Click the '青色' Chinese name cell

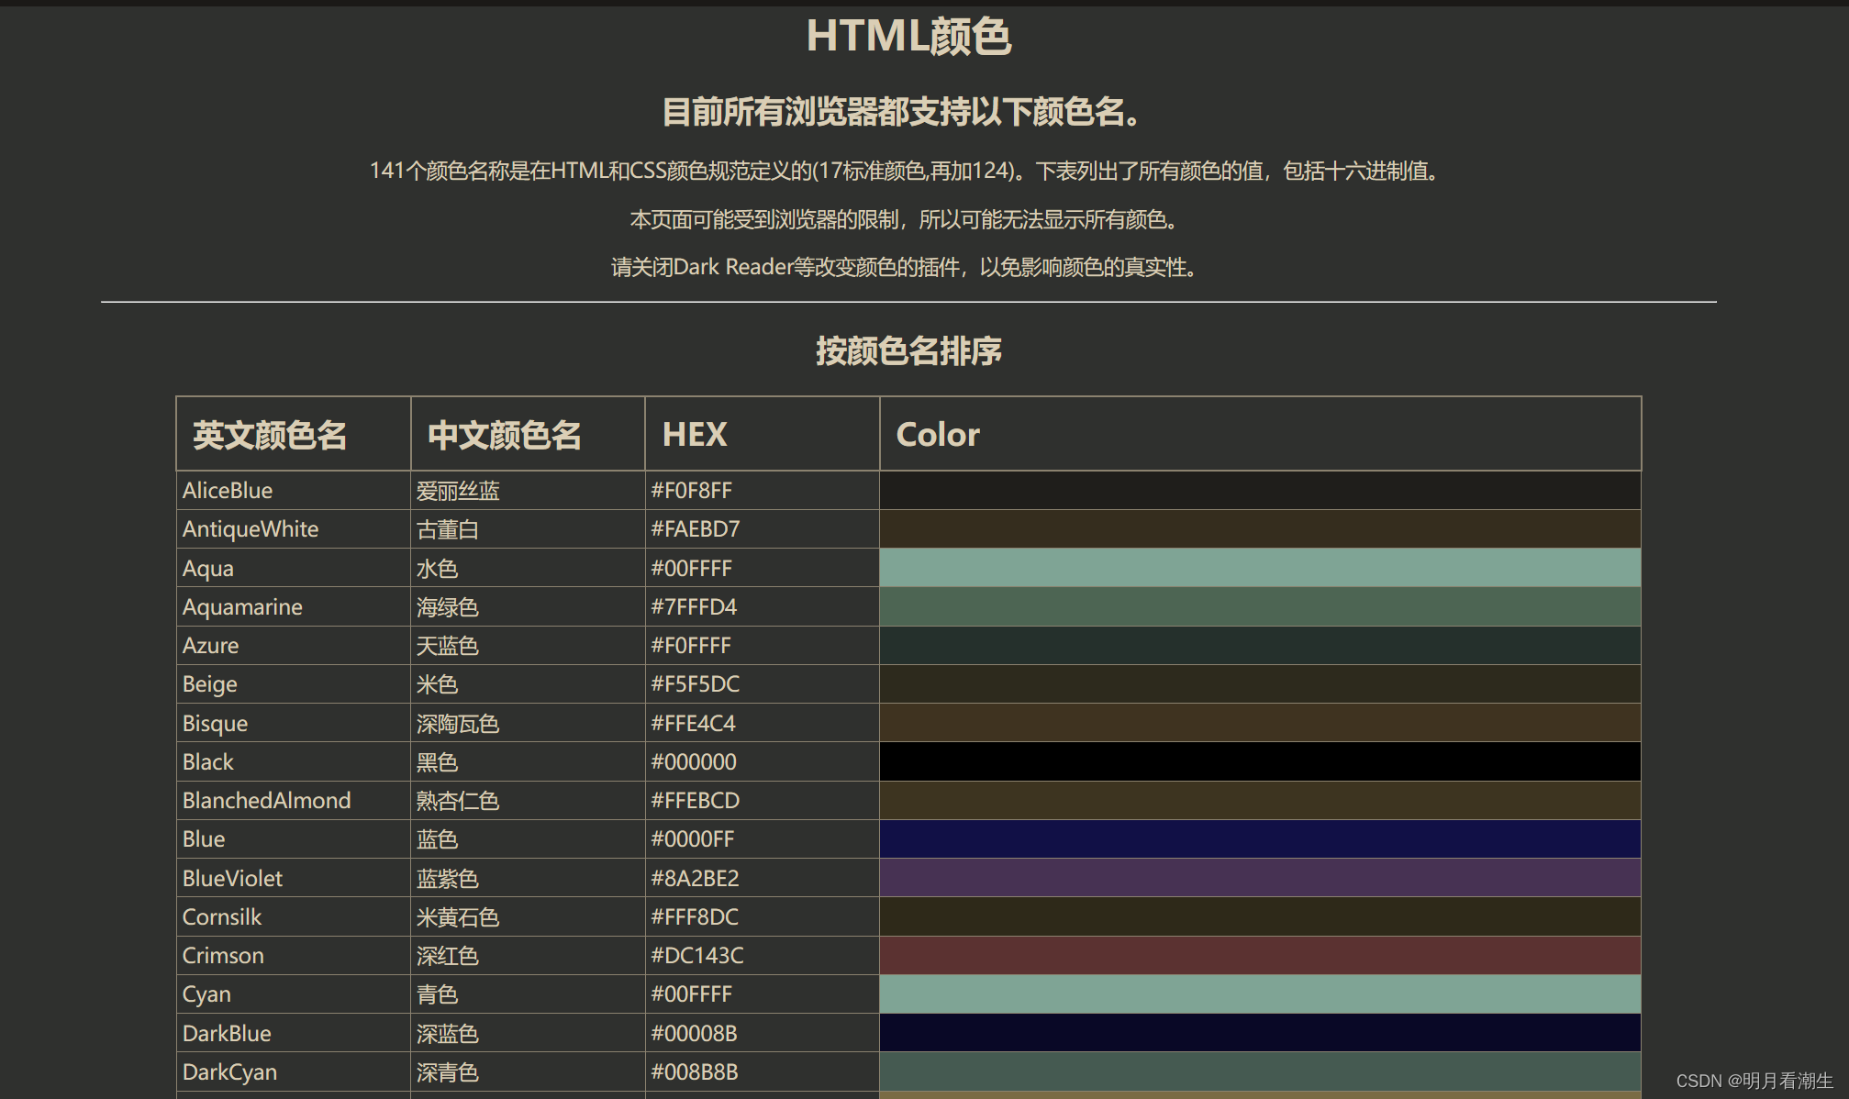tap(528, 994)
